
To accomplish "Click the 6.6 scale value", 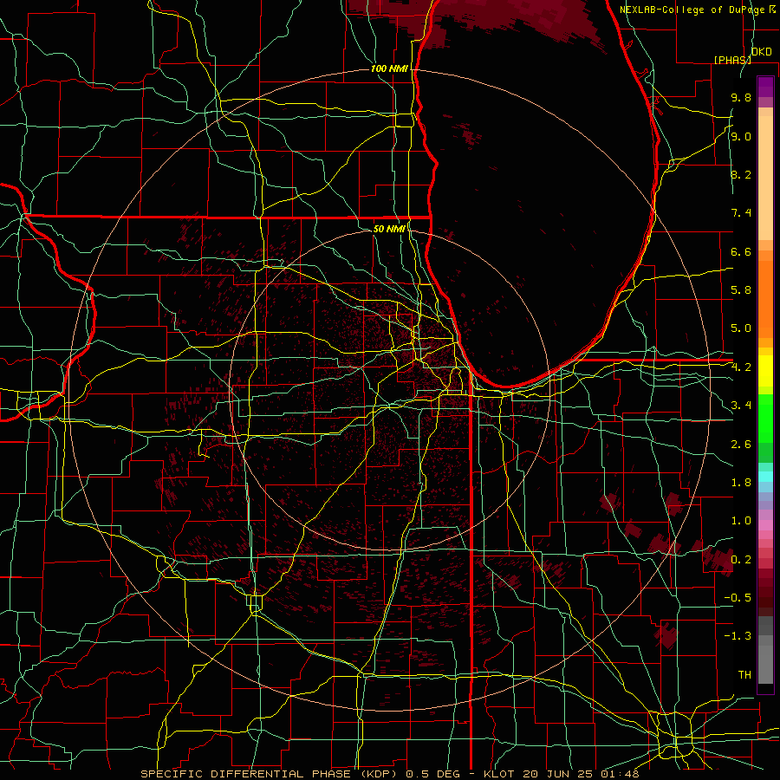I will 741,251.
